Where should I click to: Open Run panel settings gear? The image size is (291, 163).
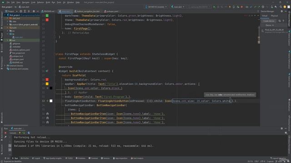[x=281, y=129]
